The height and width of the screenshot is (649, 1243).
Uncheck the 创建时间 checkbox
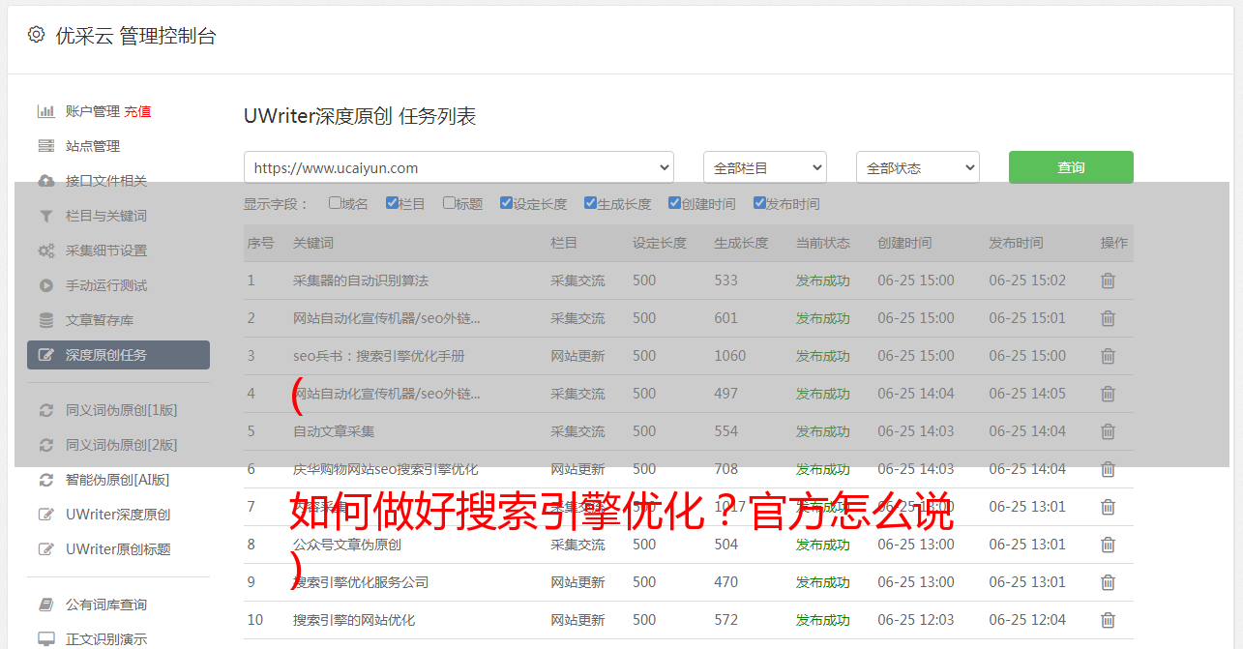tap(674, 203)
